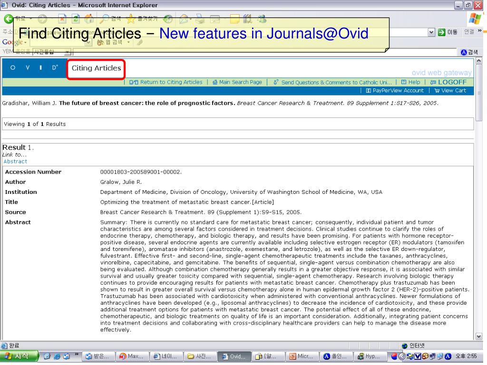This screenshot has height=365, width=487.
Task: Open View Cart link
Action: coord(450,91)
